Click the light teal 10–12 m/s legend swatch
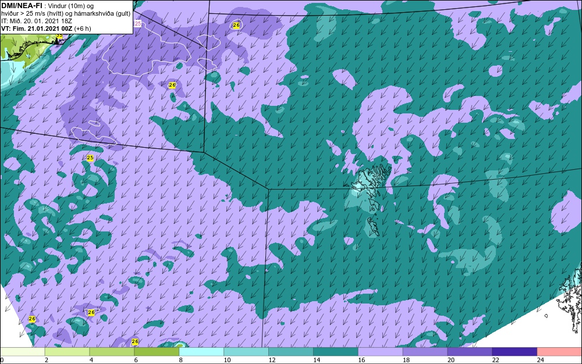The image size is (582, 364). 246,352
